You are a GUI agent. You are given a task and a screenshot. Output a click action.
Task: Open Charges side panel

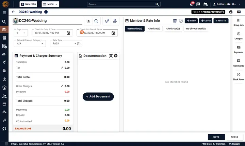(239, 36)
